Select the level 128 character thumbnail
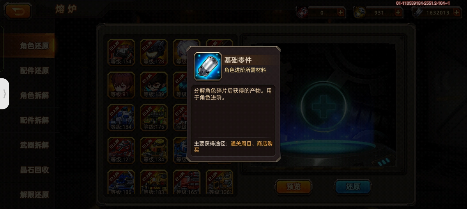The width and height of the screenshot is (467, 209). [154, 52]
